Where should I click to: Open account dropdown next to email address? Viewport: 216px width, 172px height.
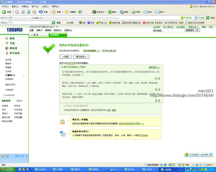coord(57,27)
